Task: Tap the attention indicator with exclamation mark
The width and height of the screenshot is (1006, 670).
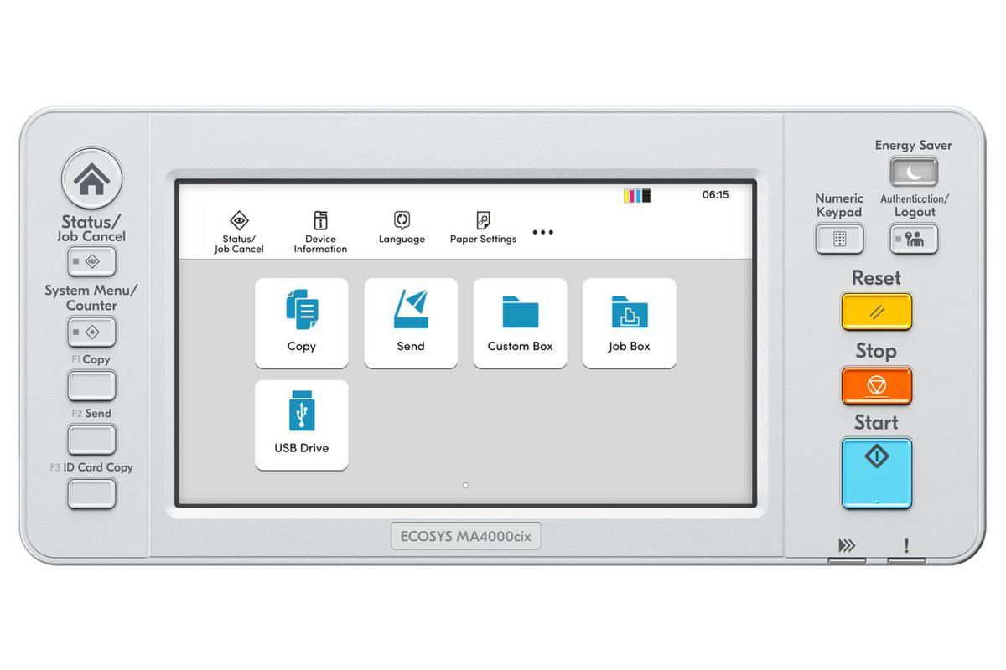Action: [x=906, y=548]
